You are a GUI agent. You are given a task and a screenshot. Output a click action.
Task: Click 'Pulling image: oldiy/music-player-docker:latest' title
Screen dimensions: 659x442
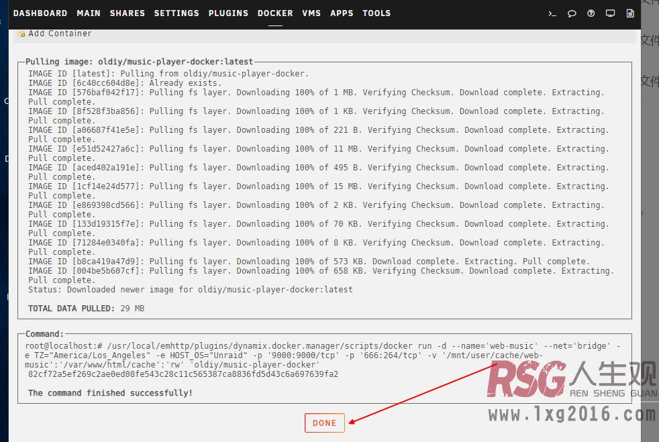coord(140,62)
